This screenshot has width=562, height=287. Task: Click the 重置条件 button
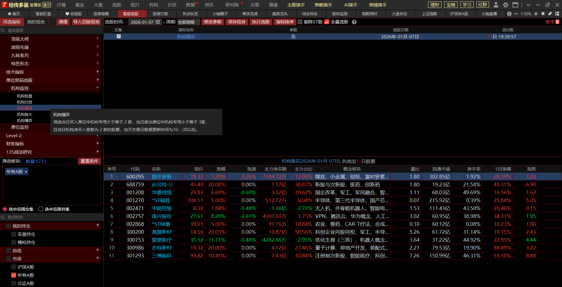coord(89,161)
